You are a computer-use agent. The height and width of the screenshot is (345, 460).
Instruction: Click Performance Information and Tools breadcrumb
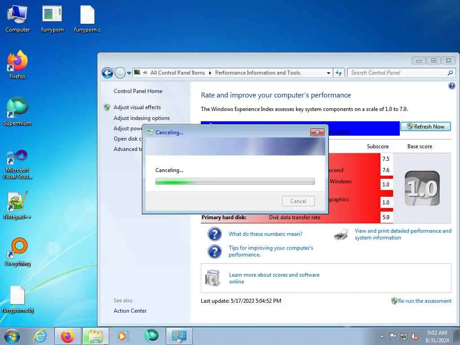pyautogui.click(x=257, y=73)
